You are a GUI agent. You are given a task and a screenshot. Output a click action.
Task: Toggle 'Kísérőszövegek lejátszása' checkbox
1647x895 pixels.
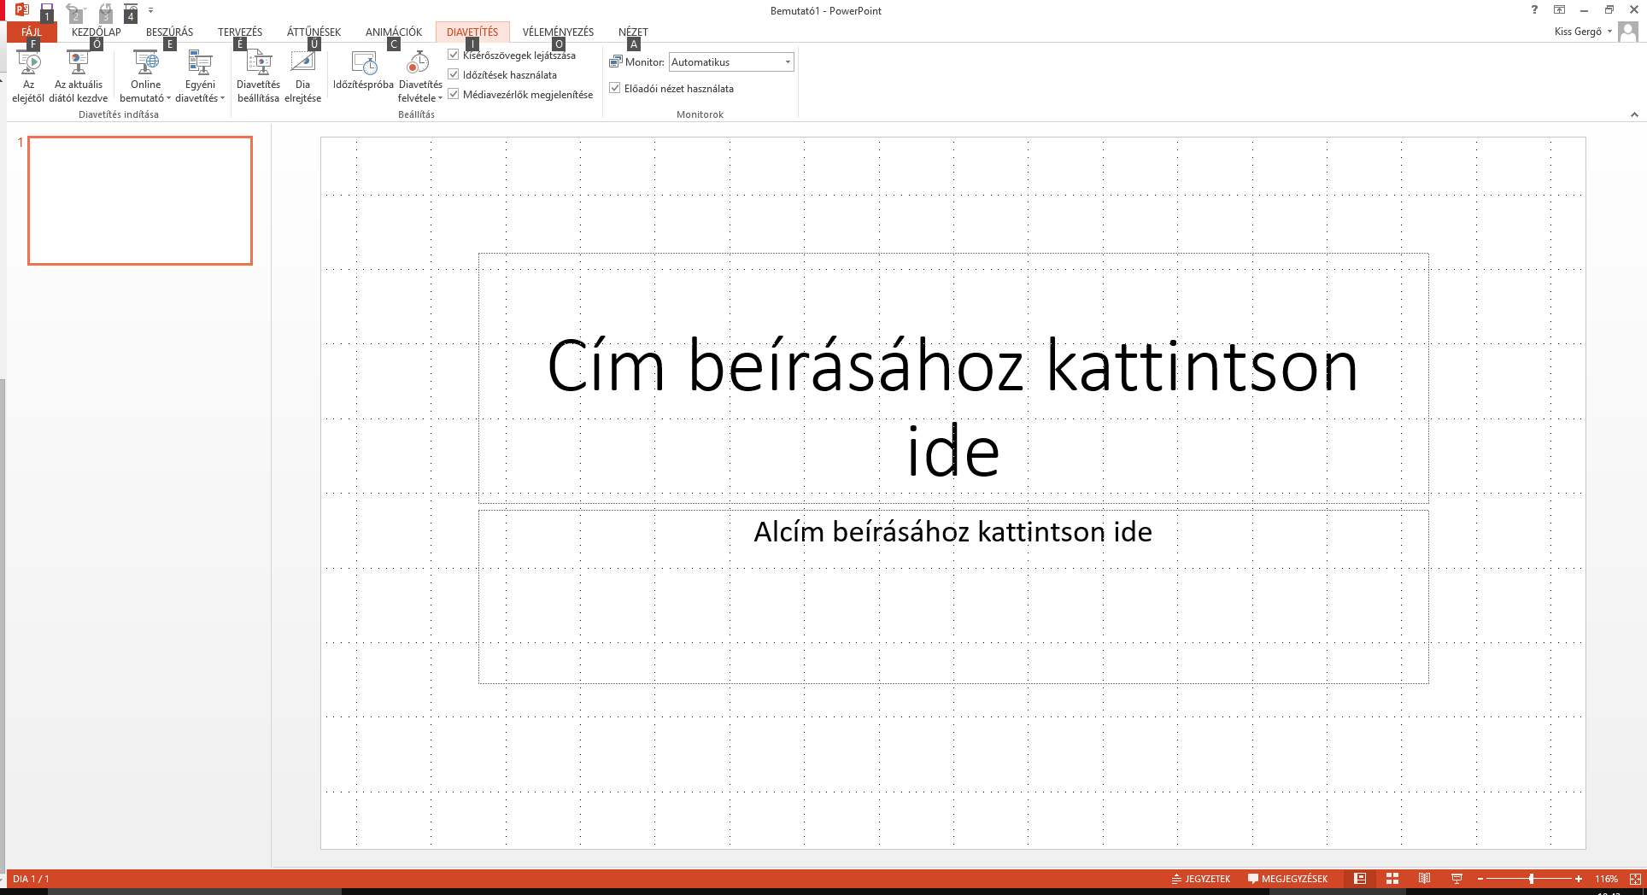[x=454, y=55]
